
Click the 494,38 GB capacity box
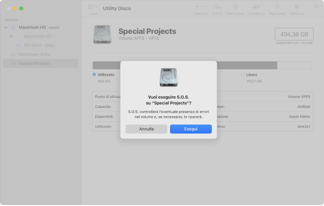(294, 34)
